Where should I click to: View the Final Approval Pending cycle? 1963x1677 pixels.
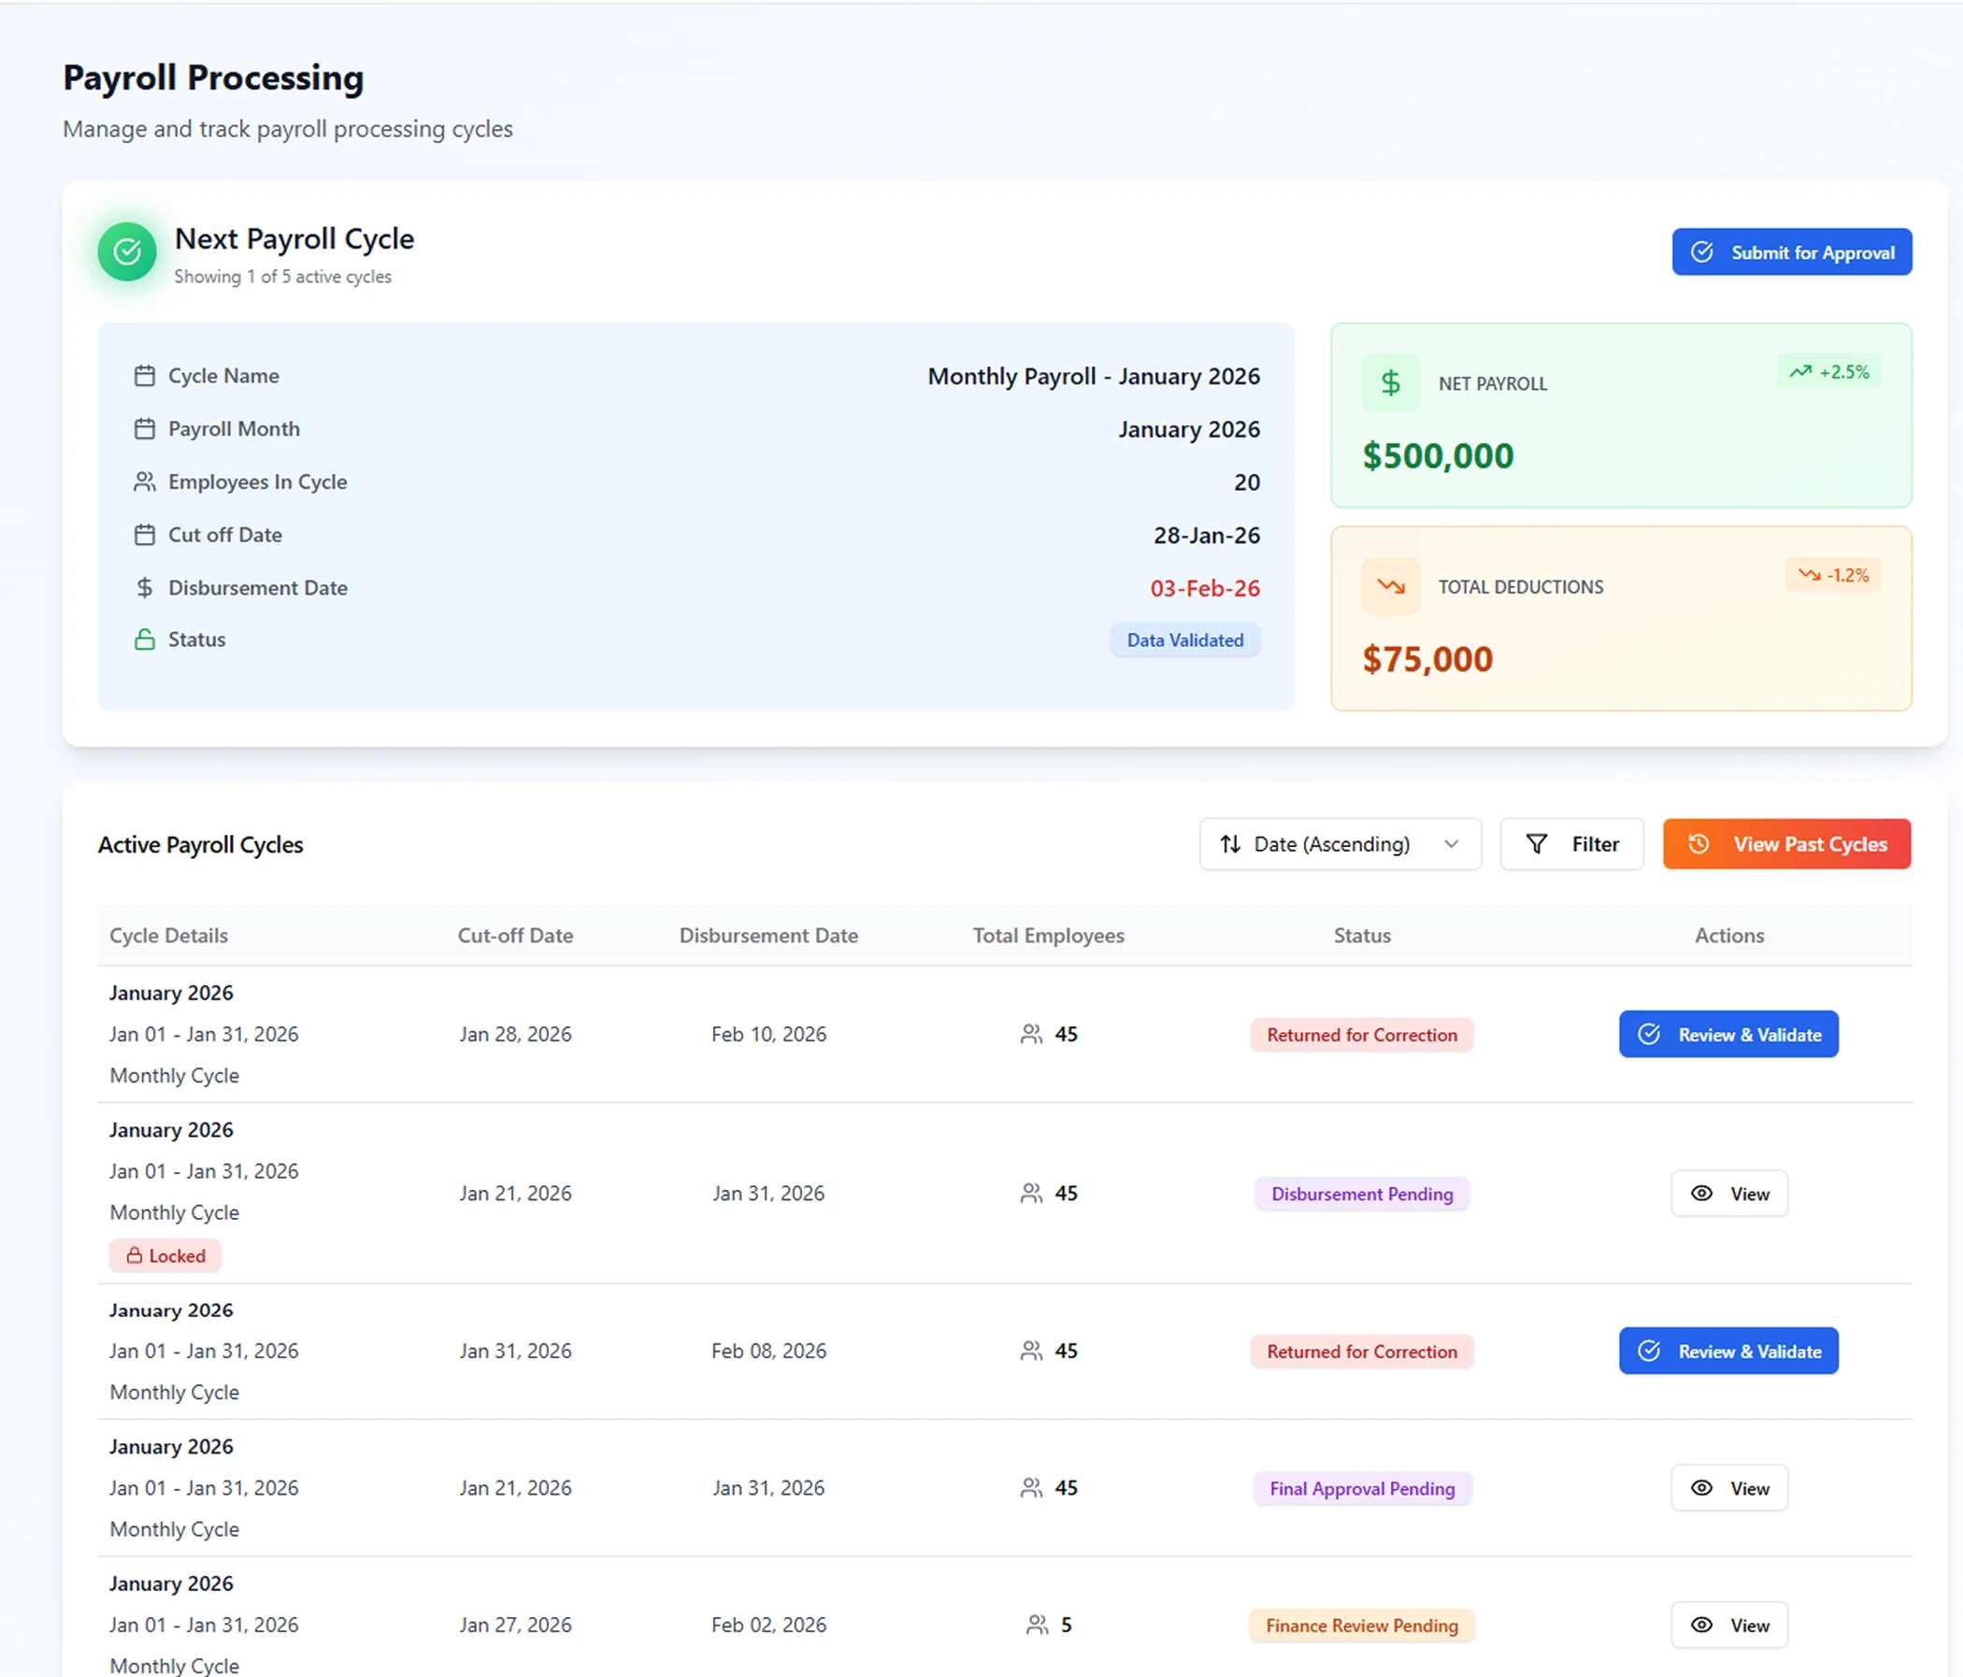[x=1729, y=1488]
